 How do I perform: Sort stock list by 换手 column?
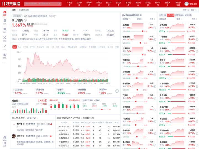coord(152,19)
